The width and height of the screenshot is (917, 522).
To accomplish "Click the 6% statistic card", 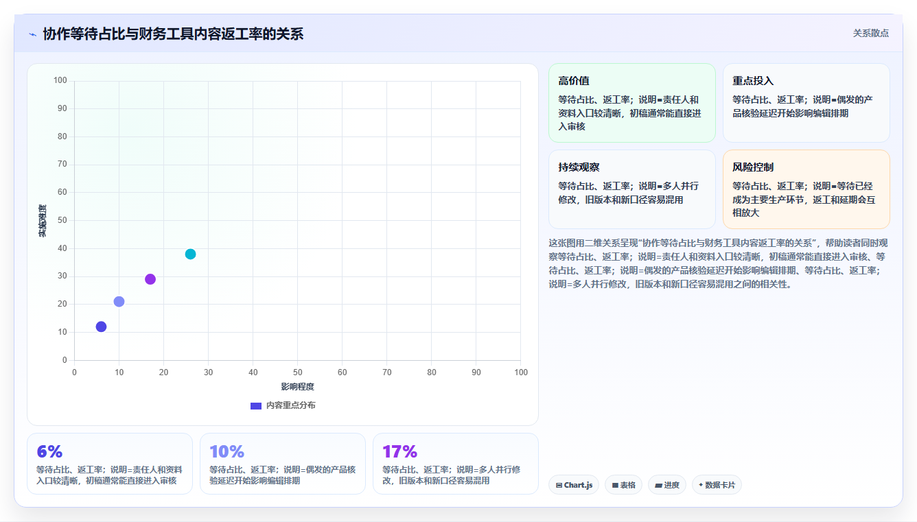I will (110, 464).
